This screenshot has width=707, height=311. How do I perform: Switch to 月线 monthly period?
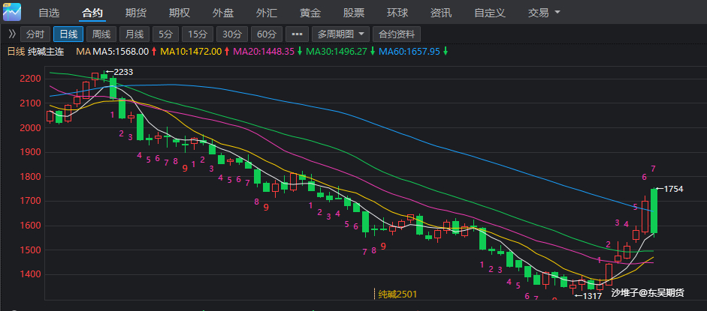coord(134,34)
